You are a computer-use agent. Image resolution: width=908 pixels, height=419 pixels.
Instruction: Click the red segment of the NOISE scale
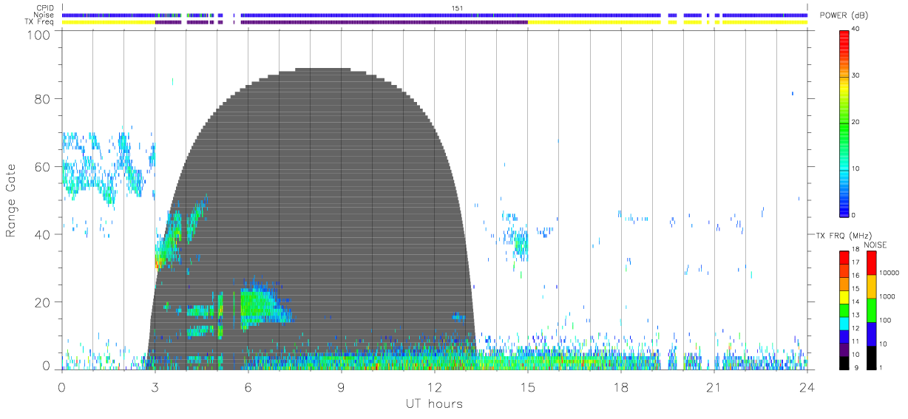[870, 263]
